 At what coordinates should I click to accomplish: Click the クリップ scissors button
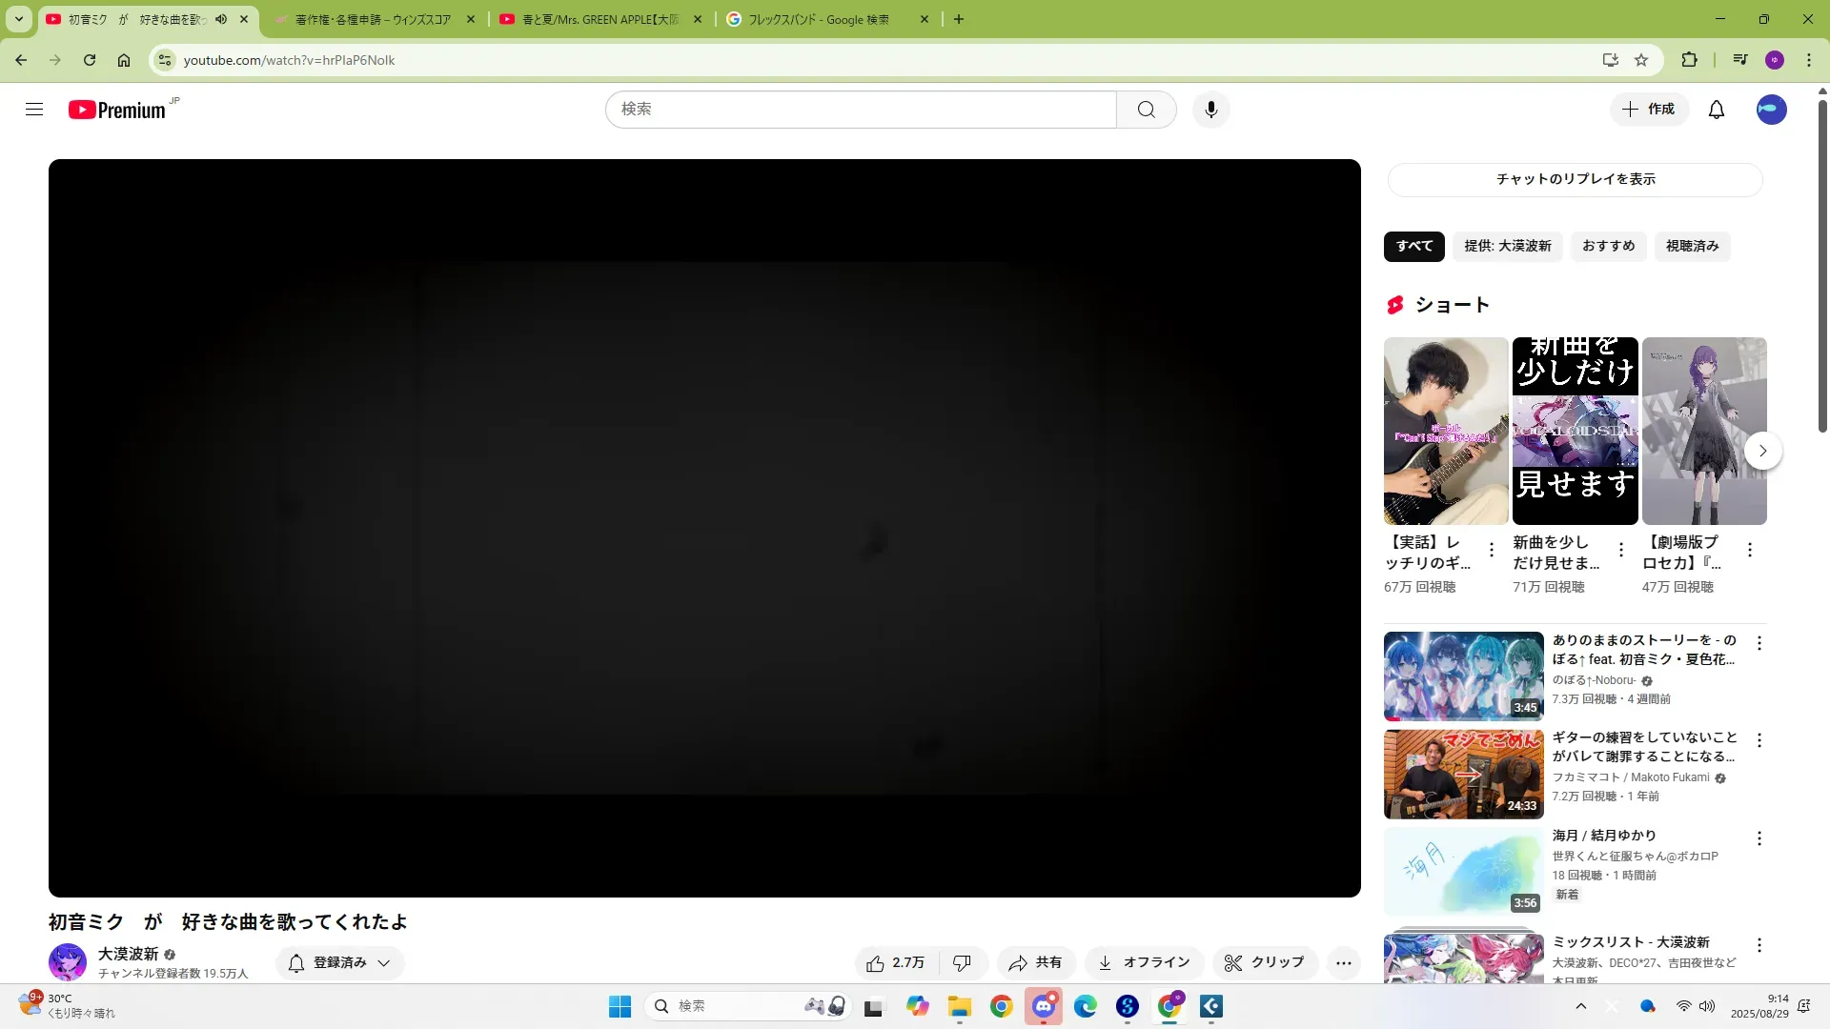coord(1264,963)
